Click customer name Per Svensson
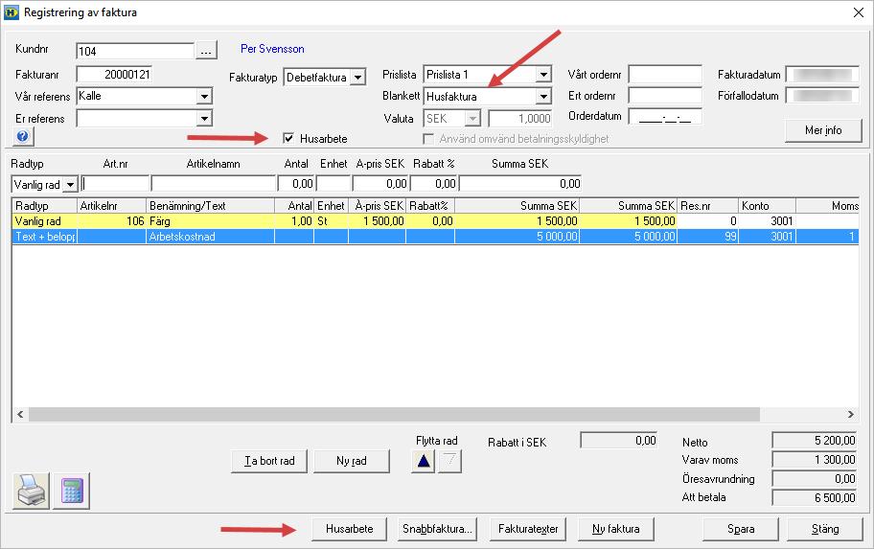 pyautogui.click(x=272, y=49)
